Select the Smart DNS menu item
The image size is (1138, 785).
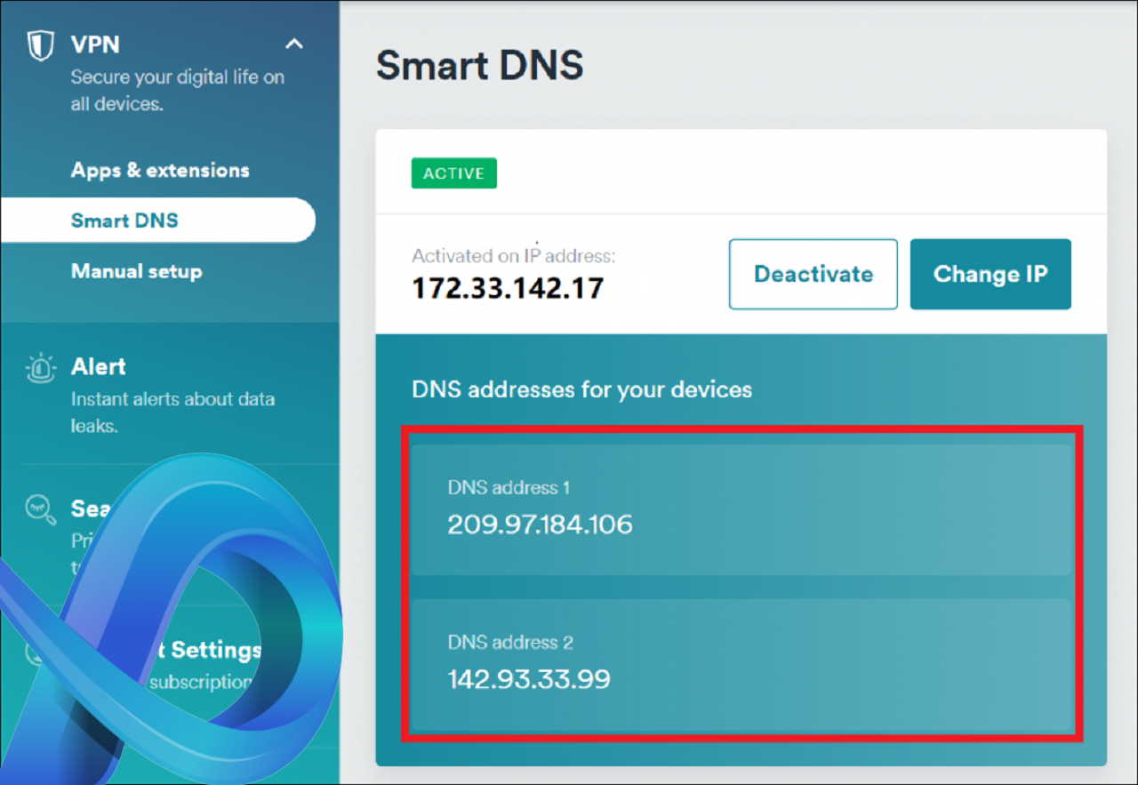157,220
